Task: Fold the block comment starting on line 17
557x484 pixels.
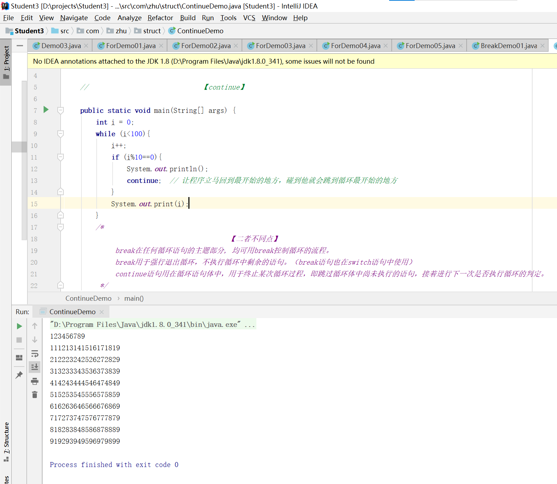Action: point(61,227)
